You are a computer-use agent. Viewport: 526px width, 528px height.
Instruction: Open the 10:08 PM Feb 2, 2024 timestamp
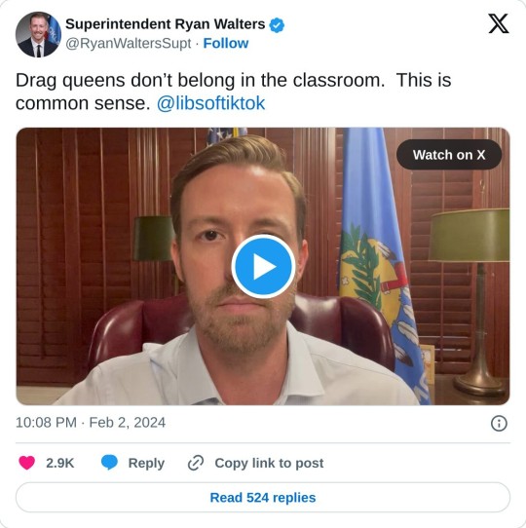pyautogui.click(x=91, y=423)
